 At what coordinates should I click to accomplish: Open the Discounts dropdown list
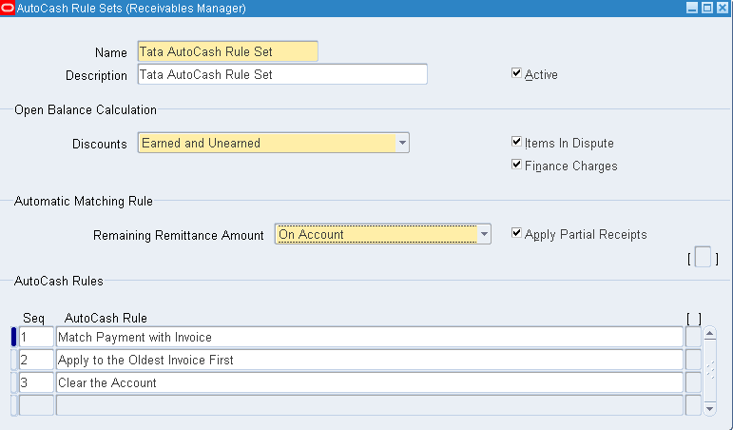pyautogui.click(x=402, y=144)
